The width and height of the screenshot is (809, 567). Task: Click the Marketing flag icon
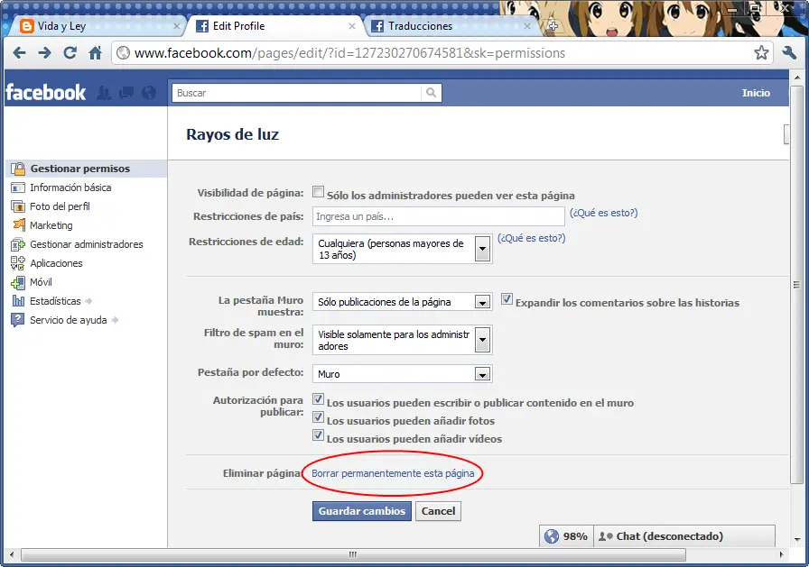pyautogui.click(x=19, y=225)
